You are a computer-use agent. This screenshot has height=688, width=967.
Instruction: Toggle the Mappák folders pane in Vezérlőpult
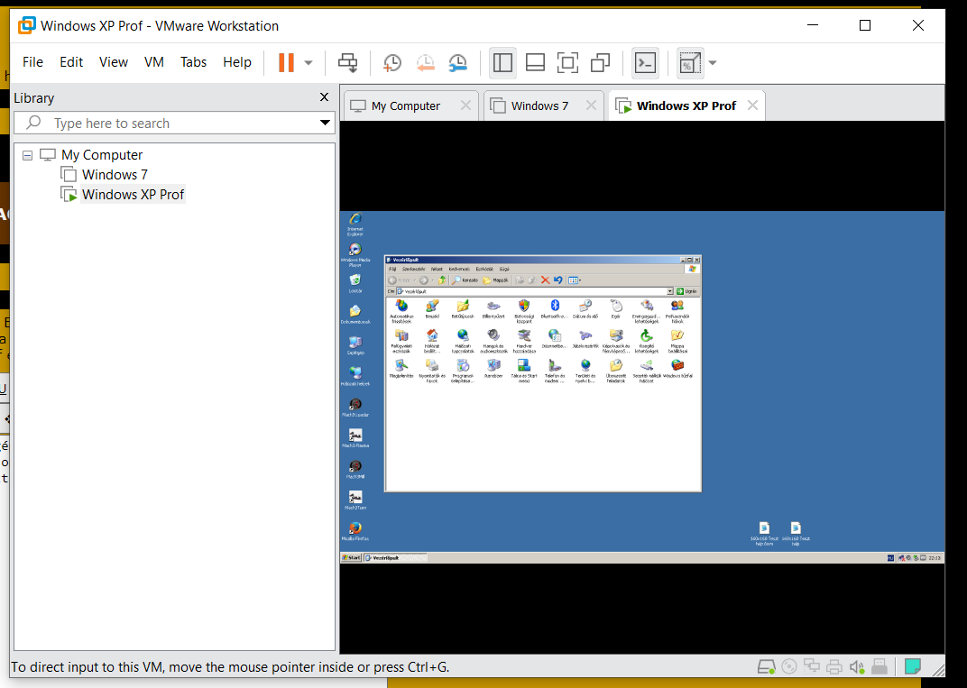pyautogui.click(x=496, y=280)
